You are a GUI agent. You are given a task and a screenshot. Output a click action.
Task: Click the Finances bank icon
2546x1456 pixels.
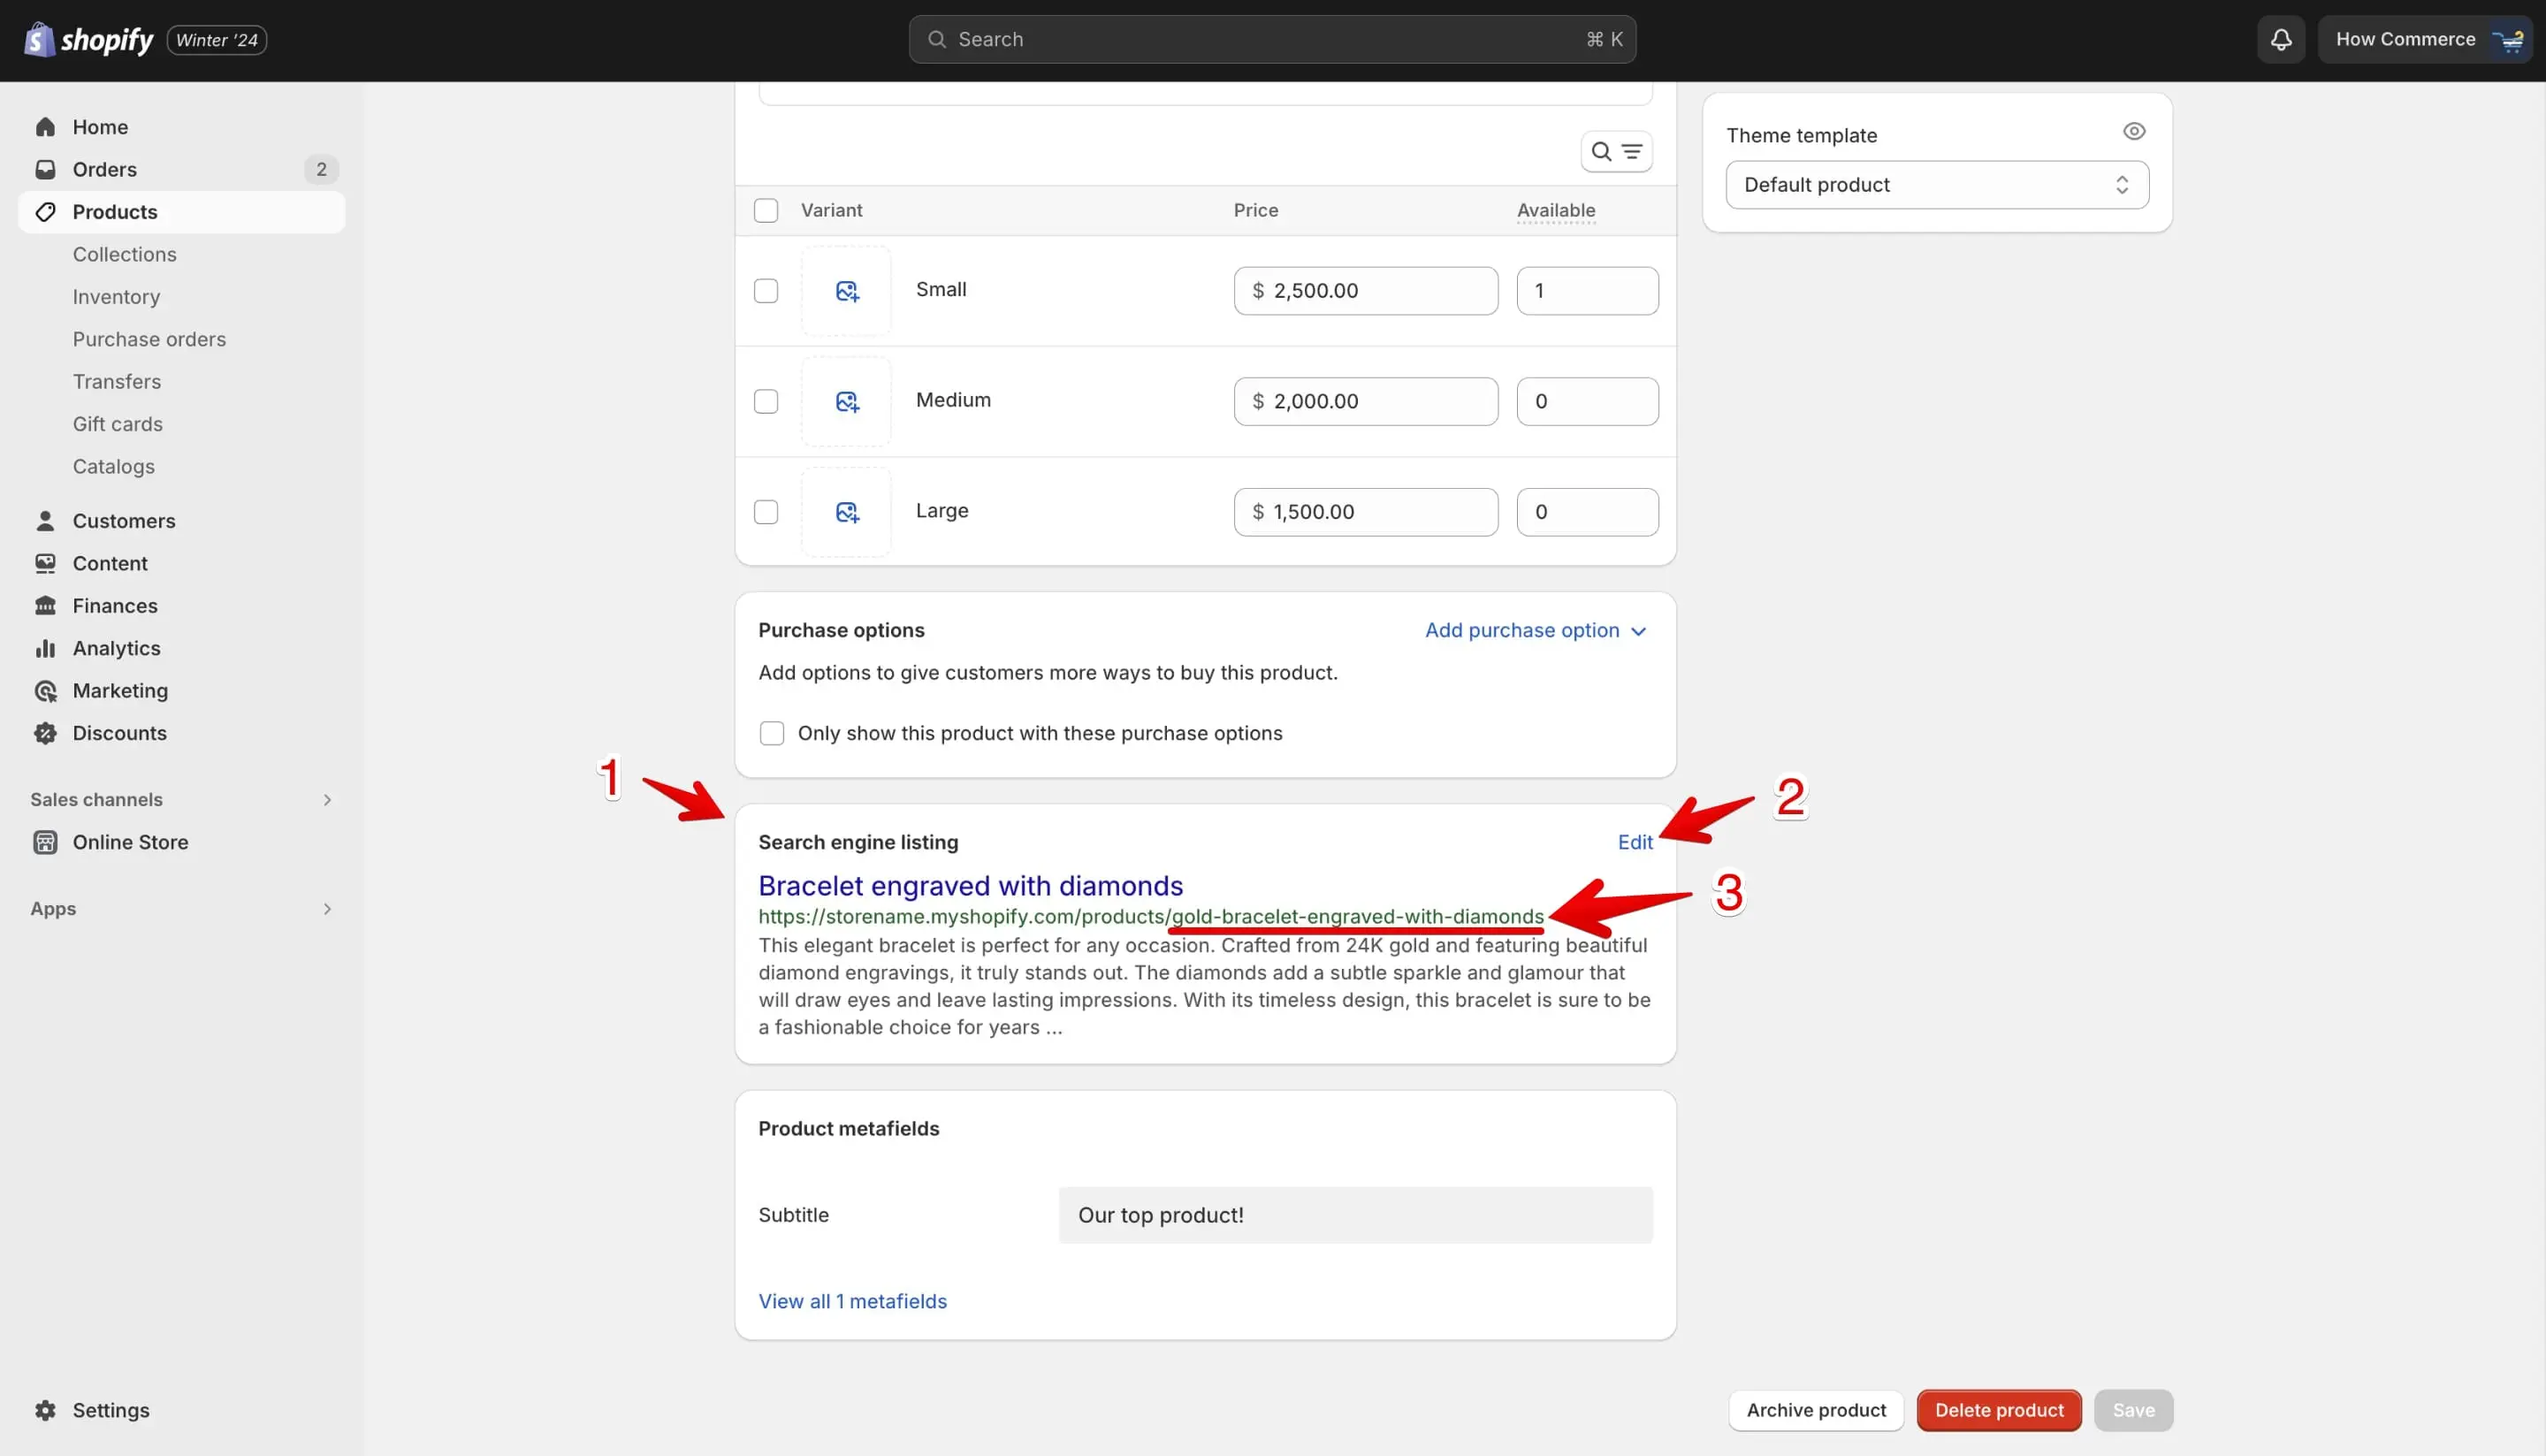[x=45, y=606]
